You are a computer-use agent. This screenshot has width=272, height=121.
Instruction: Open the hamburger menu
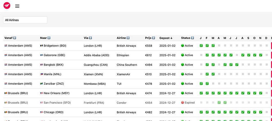[x=17, y=6]
